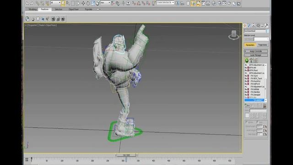Open the Selection Level dropdown list
The width and height of the screenshot is (293, 165).
261,39
